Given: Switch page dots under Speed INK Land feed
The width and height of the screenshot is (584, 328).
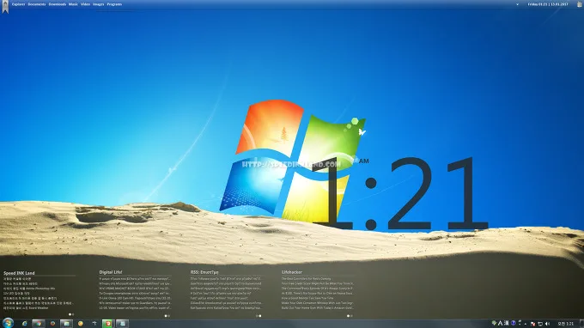Looking at the screenshot, I should tap(71, 314).
